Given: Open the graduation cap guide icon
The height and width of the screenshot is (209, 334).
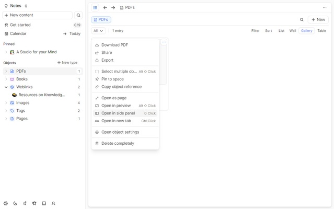Looking at the screenshot, I should 34,203.
